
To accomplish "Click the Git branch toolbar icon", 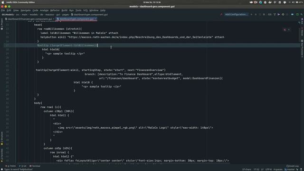I will point(275,14).
